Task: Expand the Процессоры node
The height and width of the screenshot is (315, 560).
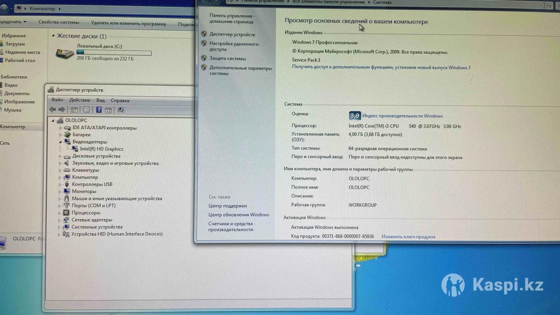Action: [60, 213]
